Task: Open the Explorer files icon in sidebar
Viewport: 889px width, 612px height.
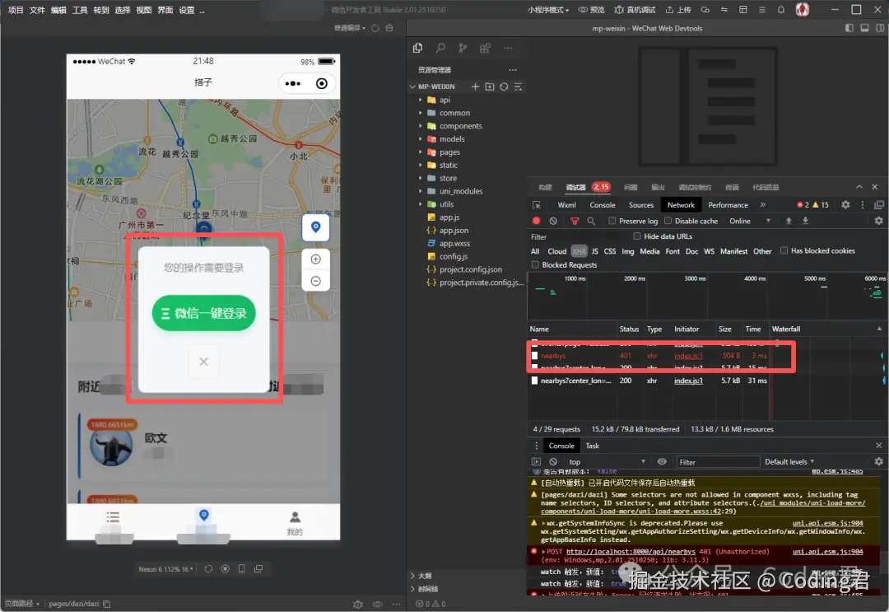Action: pos(418,49)
